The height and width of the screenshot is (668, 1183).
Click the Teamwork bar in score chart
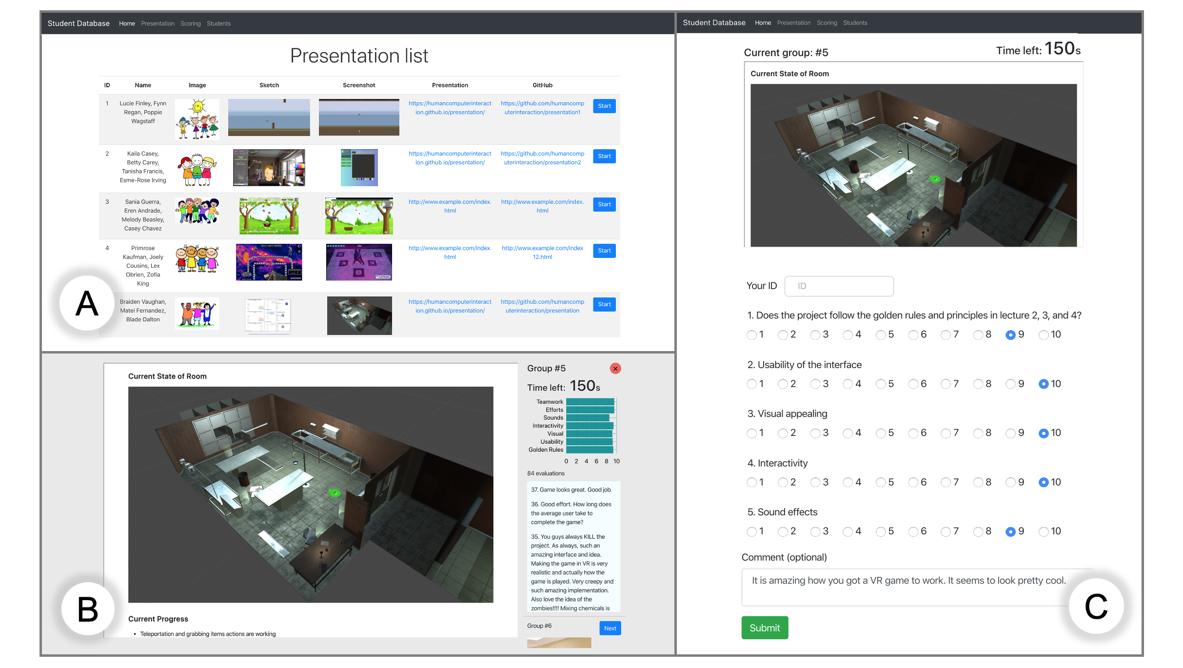point(590,402)
